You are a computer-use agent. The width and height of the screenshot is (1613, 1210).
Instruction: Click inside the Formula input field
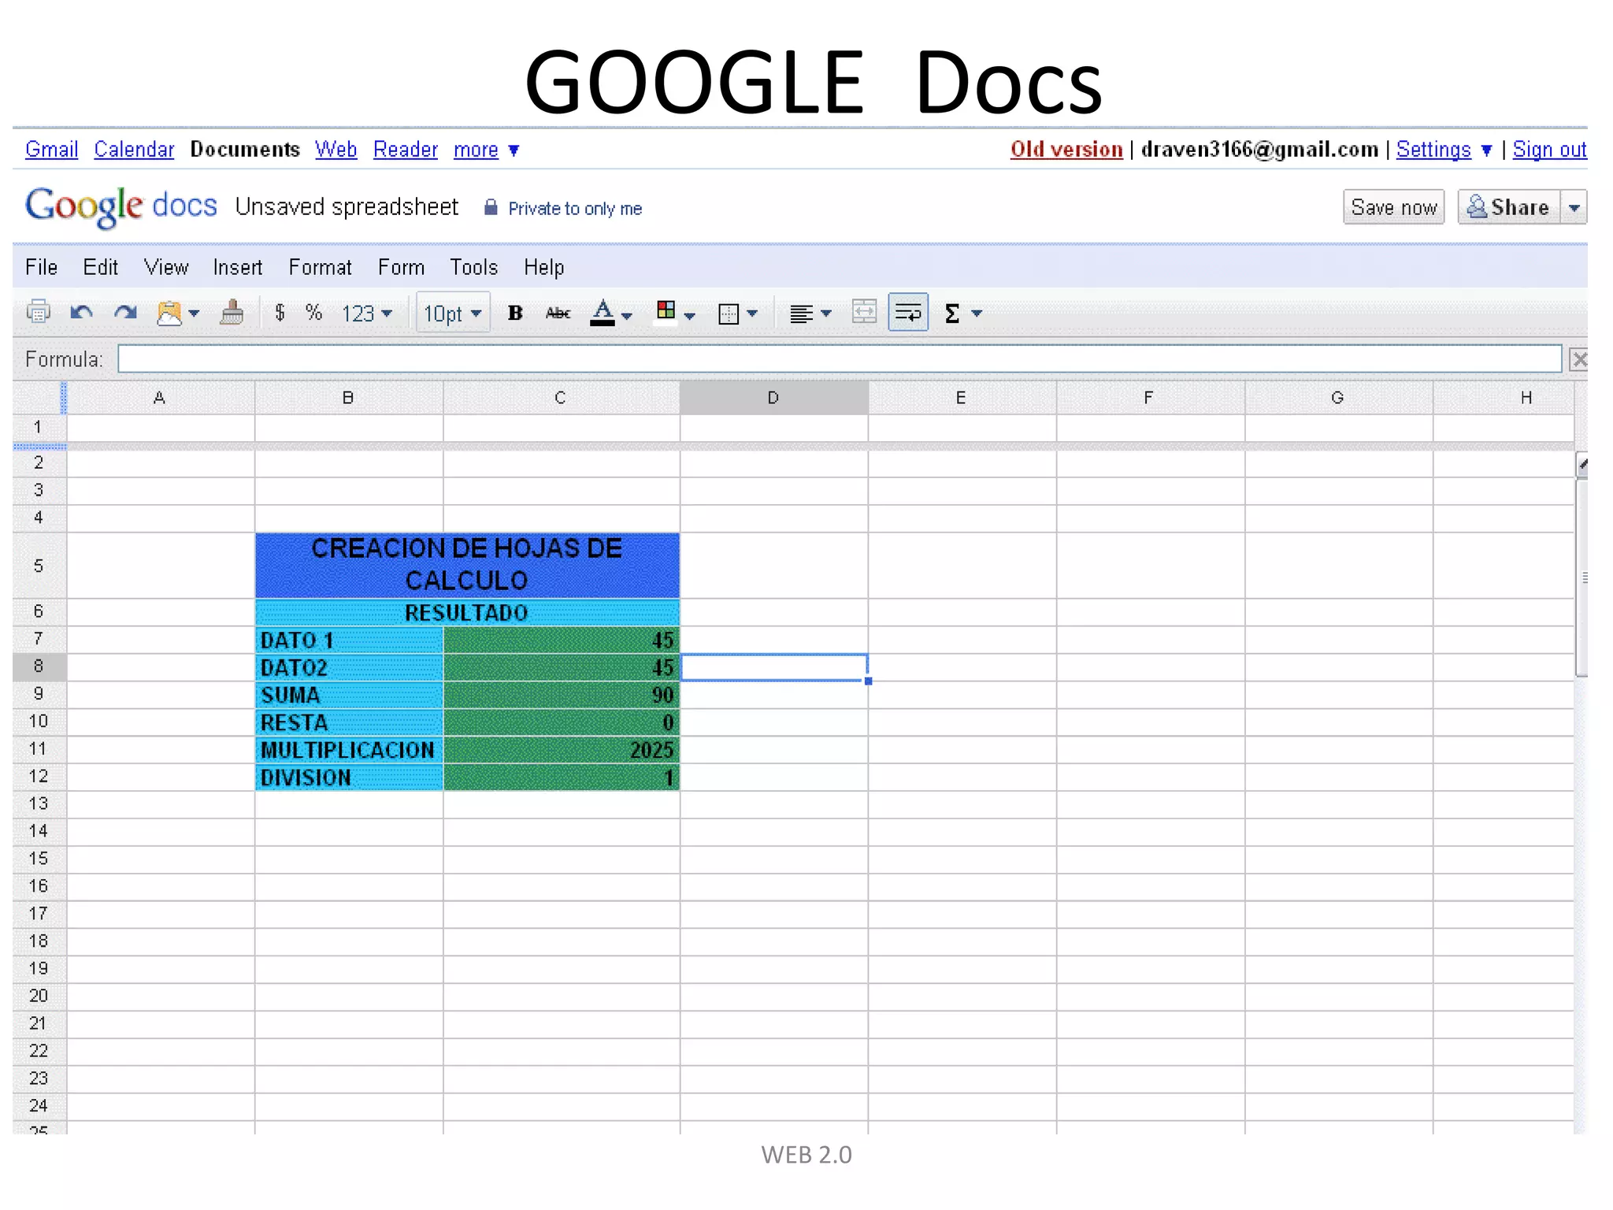(840, 359)
